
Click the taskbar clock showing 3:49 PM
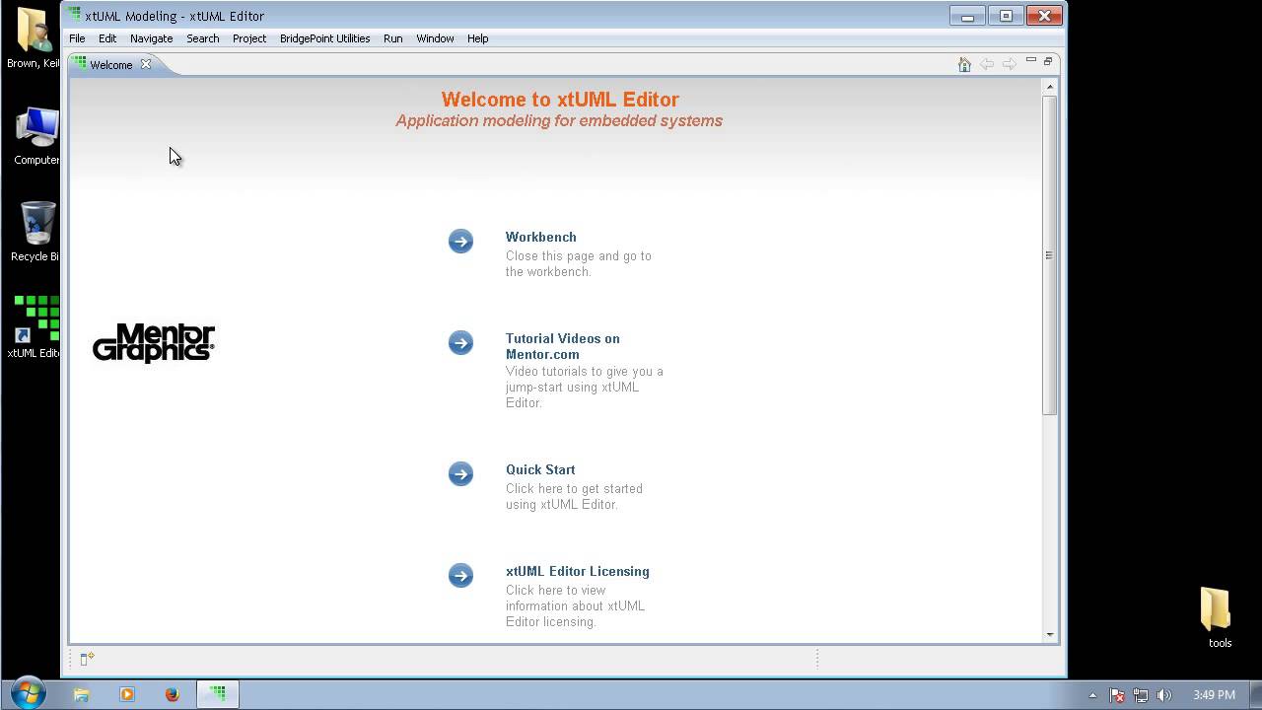coord(1214,695)
